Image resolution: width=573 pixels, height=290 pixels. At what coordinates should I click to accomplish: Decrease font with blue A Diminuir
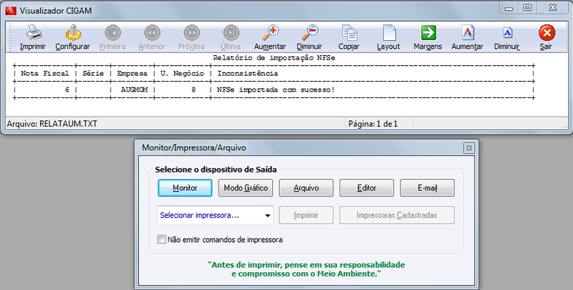point(507,33)
